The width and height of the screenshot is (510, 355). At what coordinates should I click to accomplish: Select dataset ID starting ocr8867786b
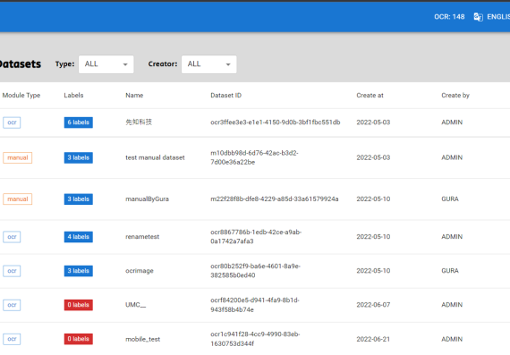click(256, 237)
